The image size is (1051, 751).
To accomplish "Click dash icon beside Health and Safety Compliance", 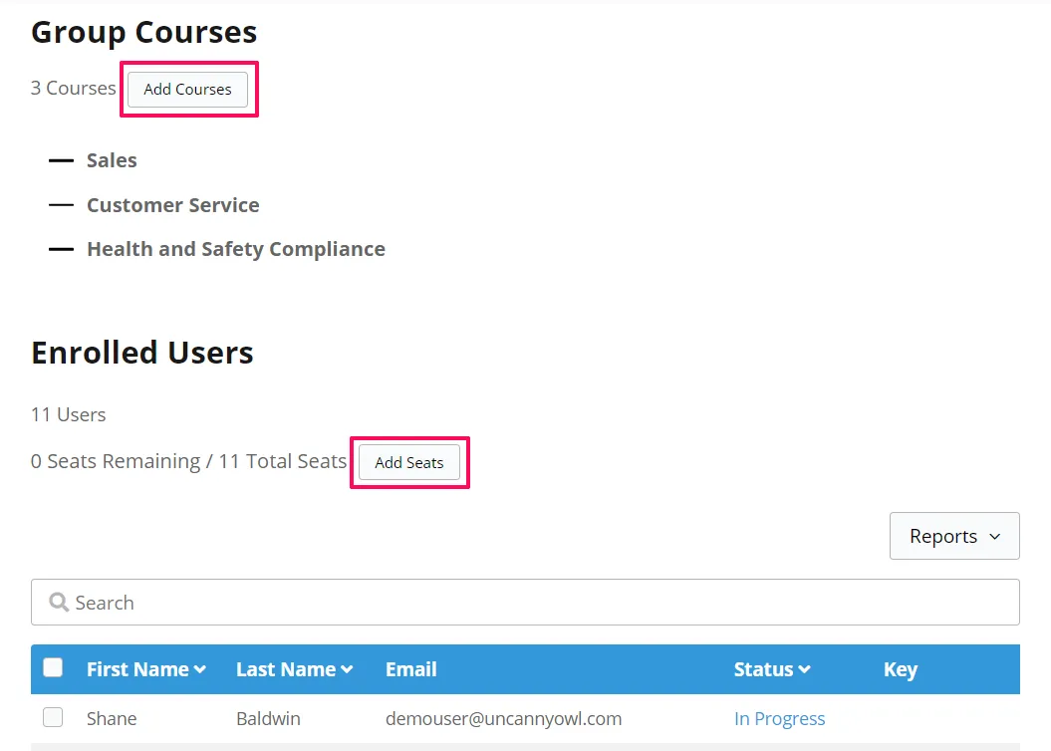I will 62,249.
